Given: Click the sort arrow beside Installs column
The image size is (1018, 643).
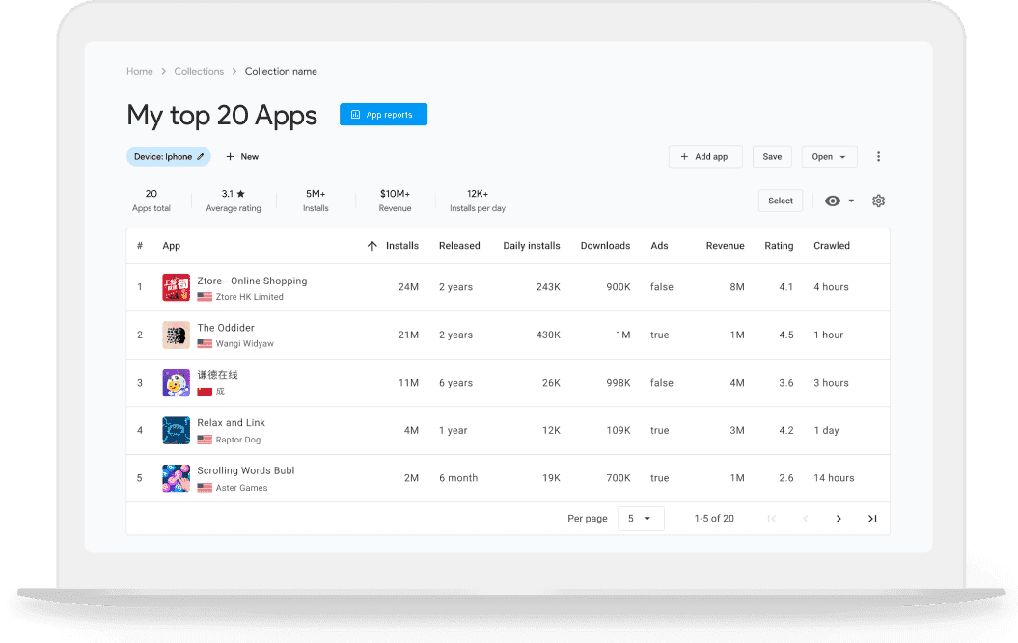Looking at the screenshot, I should [372, 246].
